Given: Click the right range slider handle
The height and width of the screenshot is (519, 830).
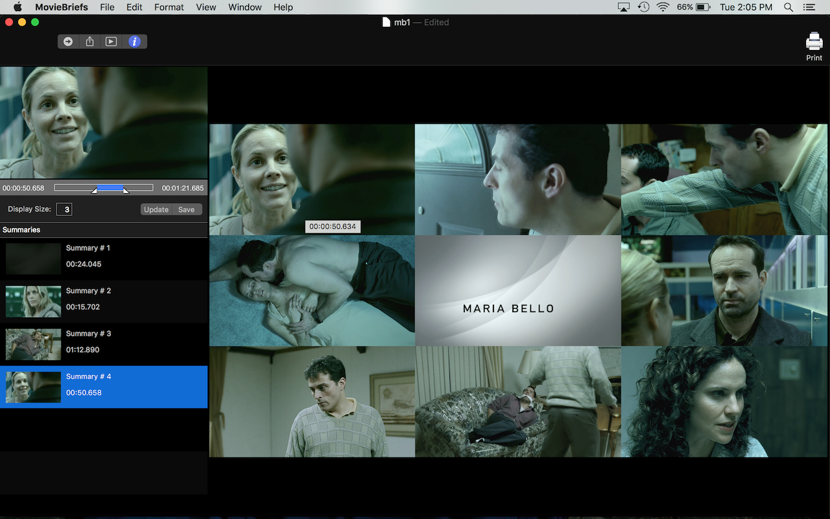Looking at the screenshot, I should 126,191.
